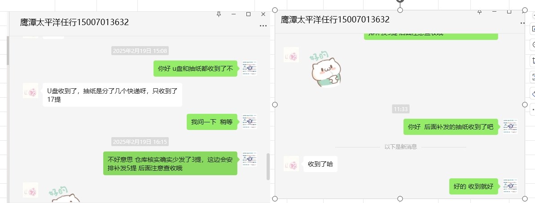Click the left chat's vertical scrollbar thumb
535x203 pixels.
[268, 167]
